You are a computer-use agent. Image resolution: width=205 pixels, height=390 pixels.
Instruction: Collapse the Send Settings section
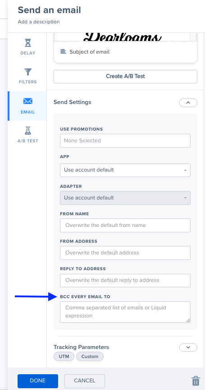click(188, 103)
